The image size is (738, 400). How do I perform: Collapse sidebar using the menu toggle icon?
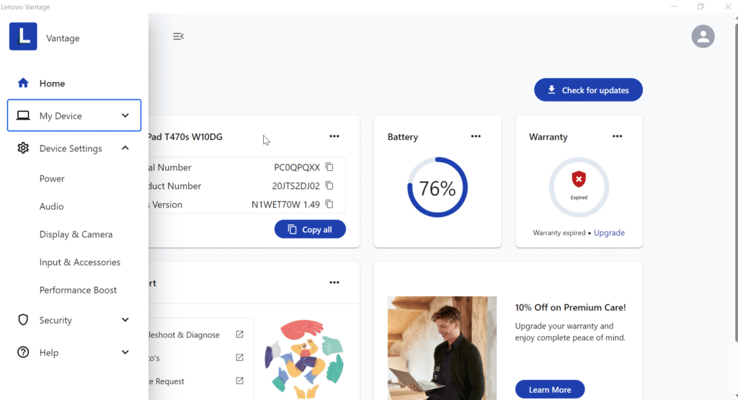(x=179, y=36)
